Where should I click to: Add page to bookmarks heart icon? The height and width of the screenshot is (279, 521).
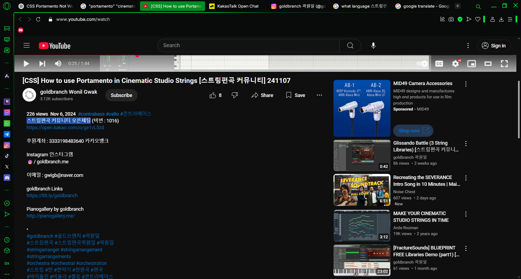(x=478, y=19)
